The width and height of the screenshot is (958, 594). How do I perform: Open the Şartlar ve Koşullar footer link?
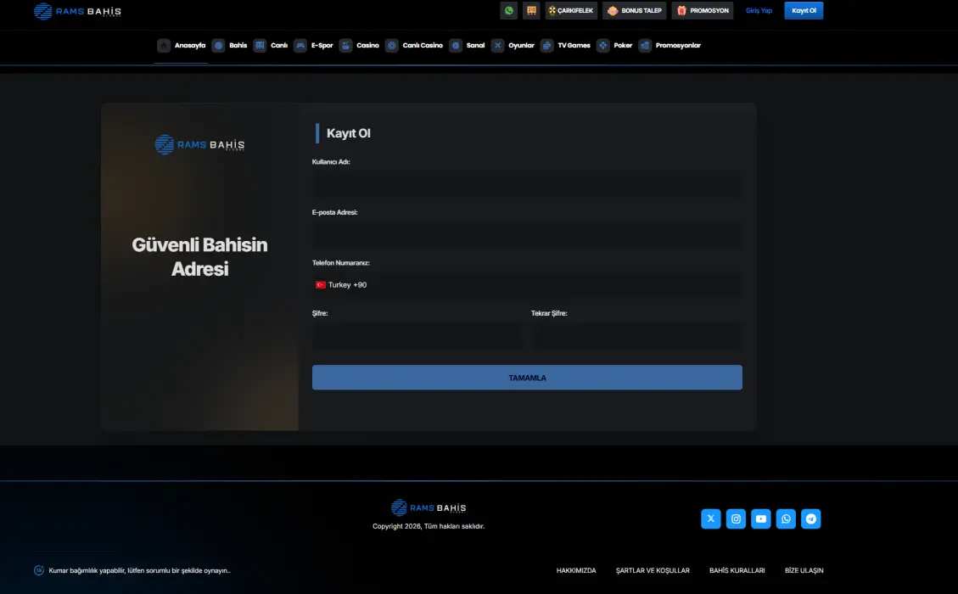click(653, 571)
